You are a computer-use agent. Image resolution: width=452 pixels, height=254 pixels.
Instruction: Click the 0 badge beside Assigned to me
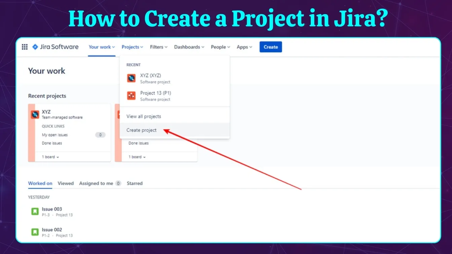(118, 183)
